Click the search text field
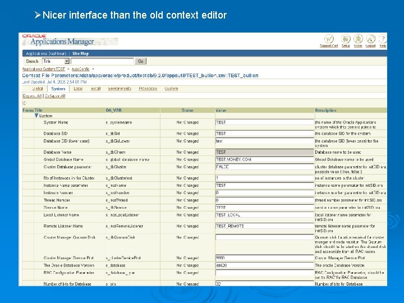The height and width of the screenshot is (303, 404). pos(102,61)
